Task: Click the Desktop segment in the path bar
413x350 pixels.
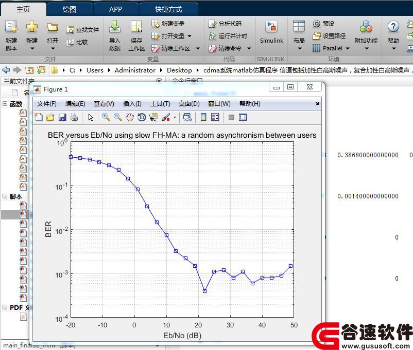Action: 179,70
